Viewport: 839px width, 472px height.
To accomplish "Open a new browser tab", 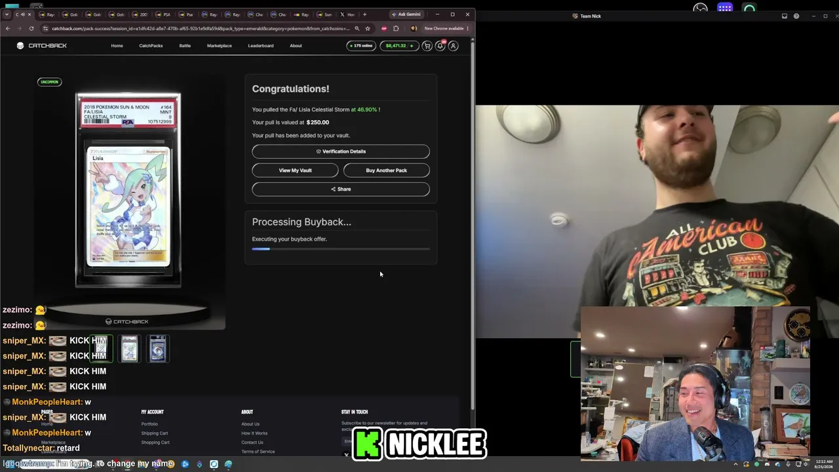I will (364, 14).
